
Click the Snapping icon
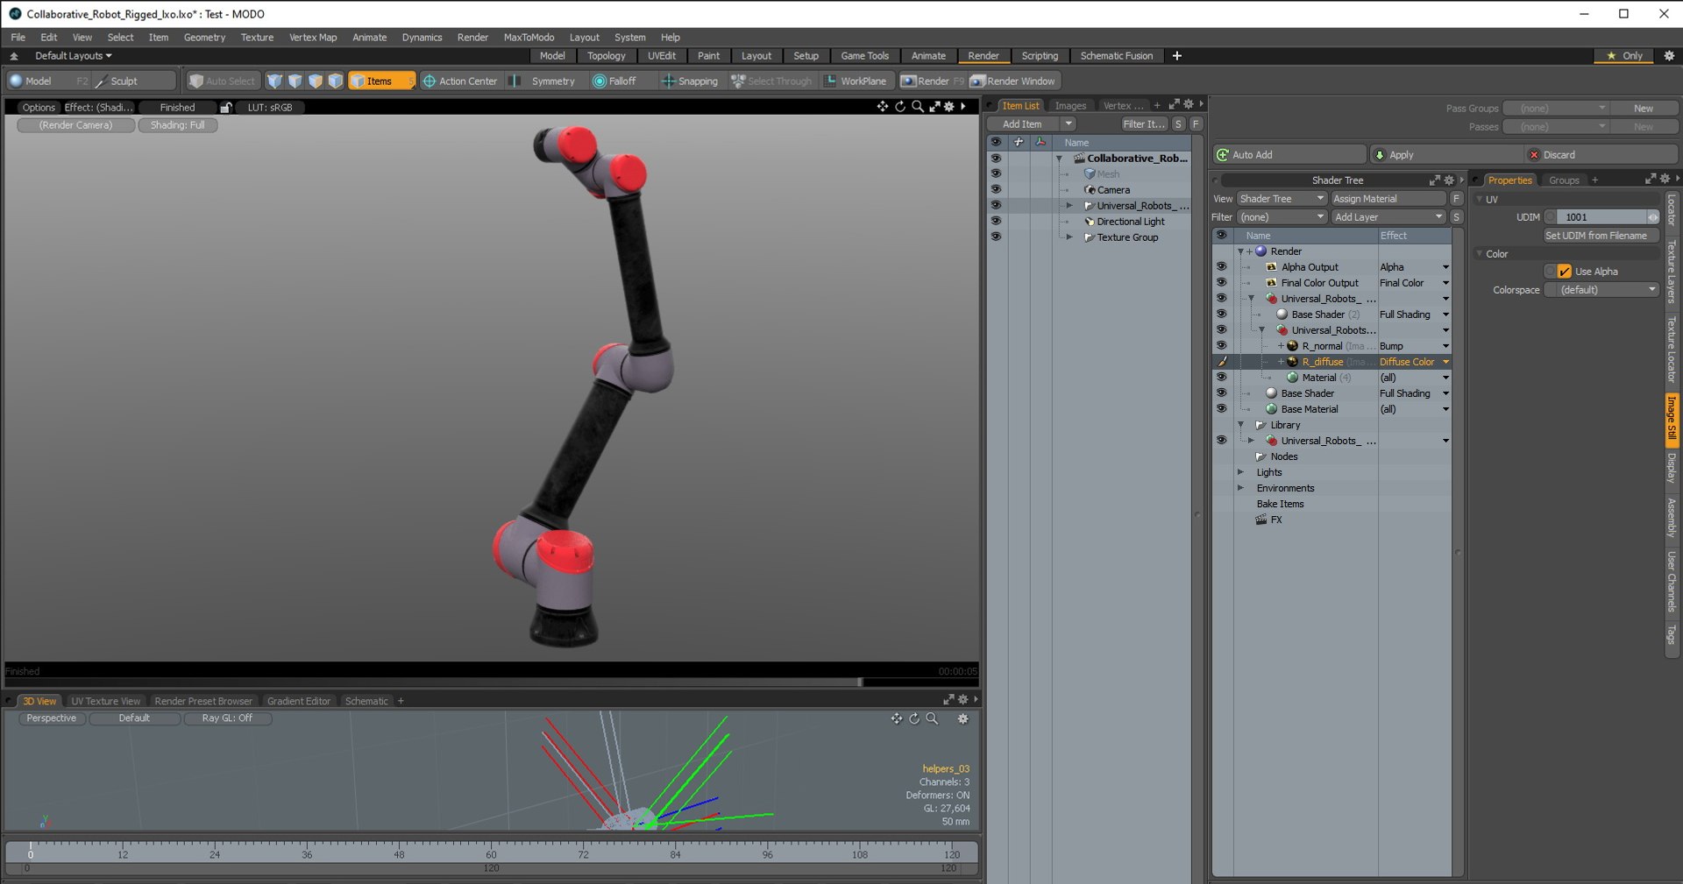tap(668, 81)
